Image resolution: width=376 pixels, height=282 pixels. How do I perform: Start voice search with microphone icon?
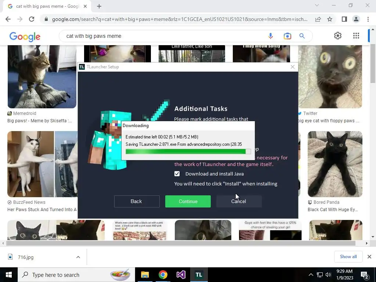[271, 36]
